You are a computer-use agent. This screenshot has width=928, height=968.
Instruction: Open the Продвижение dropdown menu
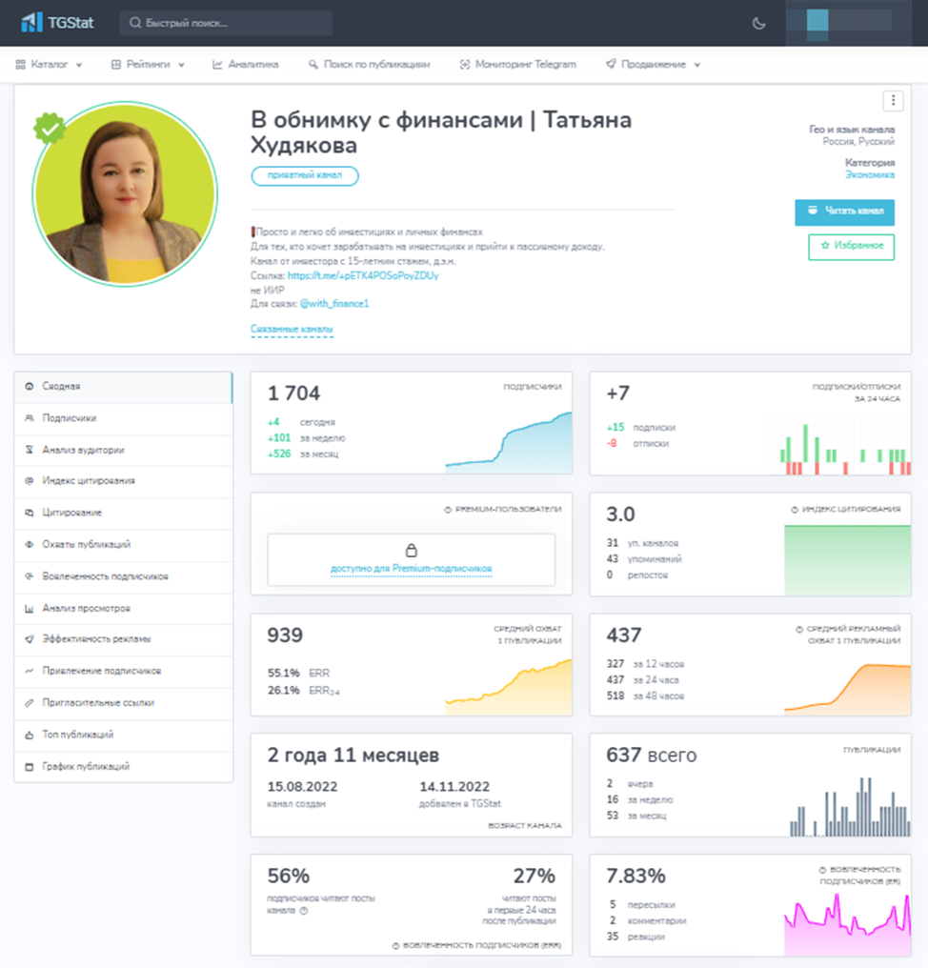[653, 65]
